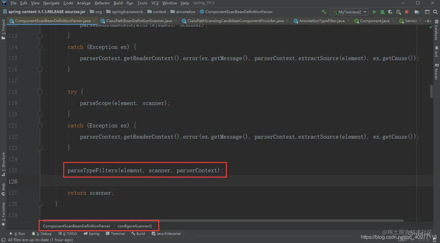Open the Web tool window
The width and height of the screenshot is (440, 243).
coord(3,189)
